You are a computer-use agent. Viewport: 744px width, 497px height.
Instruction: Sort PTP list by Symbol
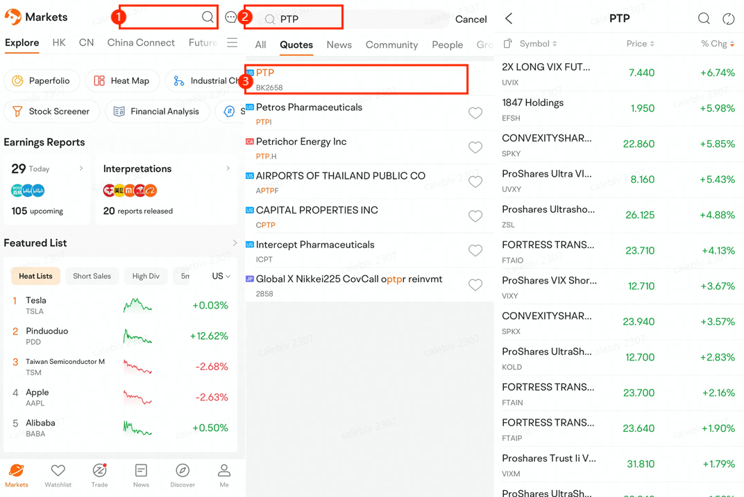[x=538, y=44]
